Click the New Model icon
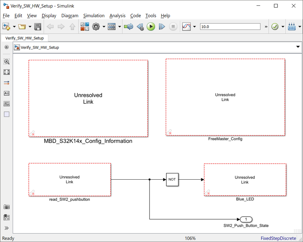303x242 pixels. coord(6,26)
